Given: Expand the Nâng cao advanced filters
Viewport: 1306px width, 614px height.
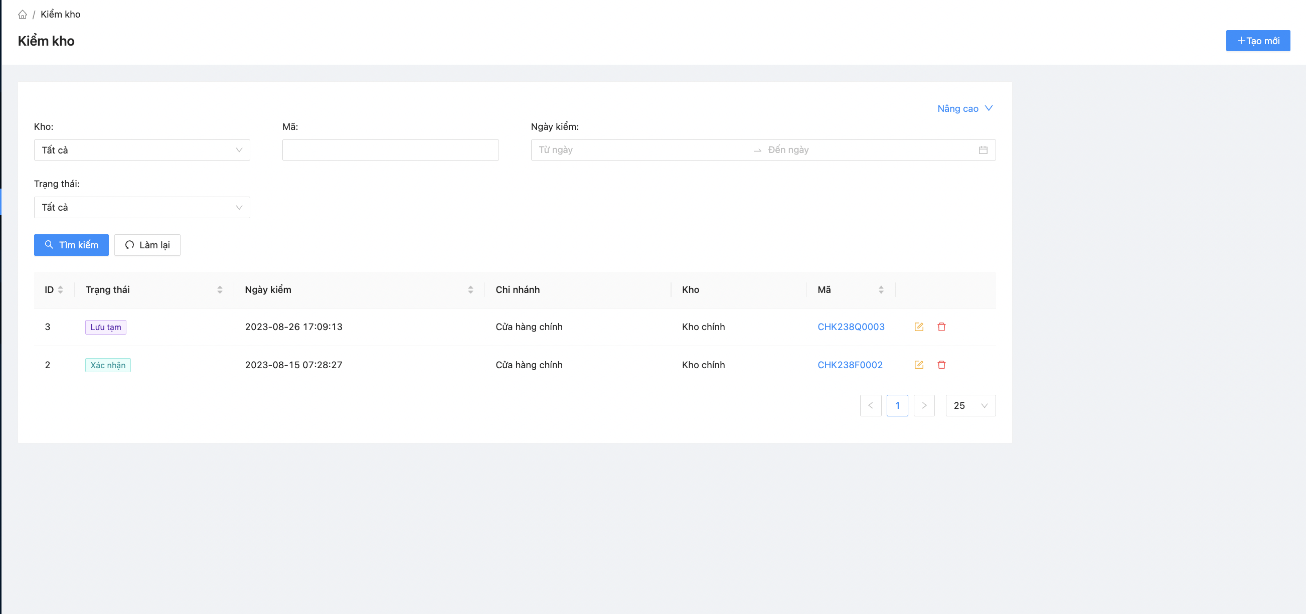Looking at the screenshot, I should click(x=964, y=108).
